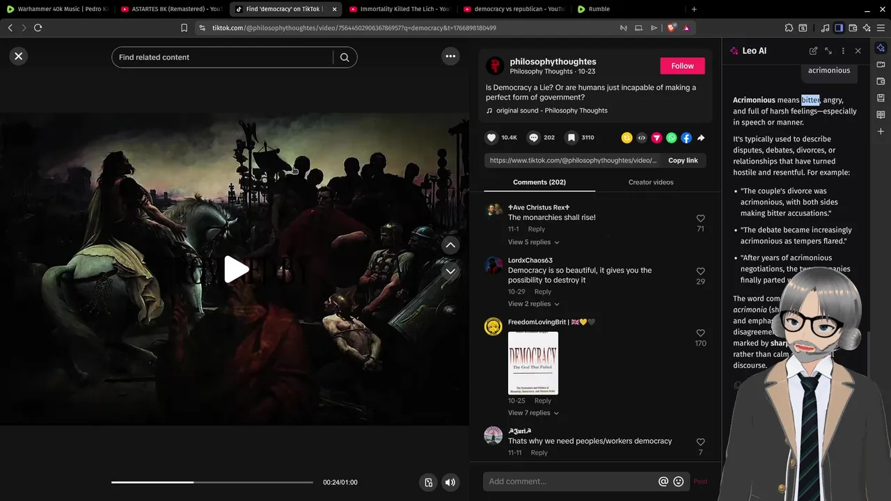Switch to the Creator videos tab
891x501 pixels.
pyautogui.click(x=651, y=182)
